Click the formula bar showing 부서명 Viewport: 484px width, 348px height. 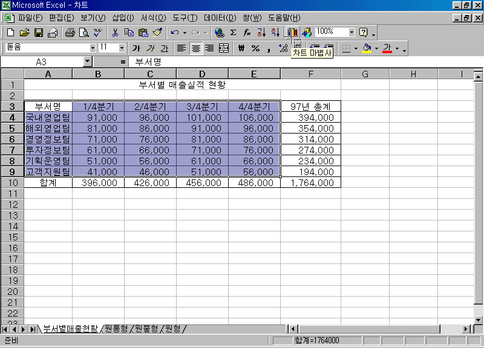306,62
